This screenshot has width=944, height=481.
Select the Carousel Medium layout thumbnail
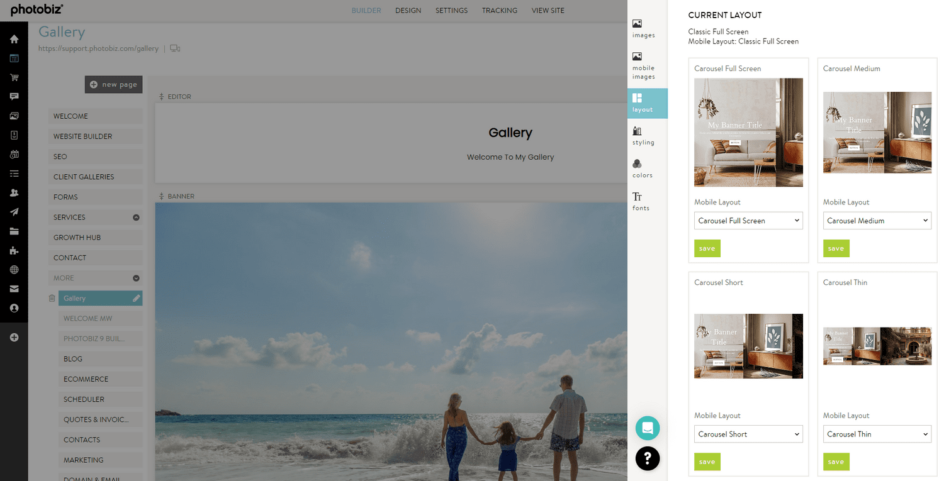[877, 132]
